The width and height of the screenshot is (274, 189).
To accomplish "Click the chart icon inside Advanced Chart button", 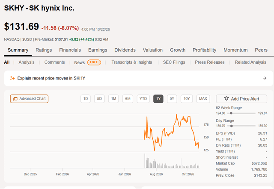I will pos(15,99).
